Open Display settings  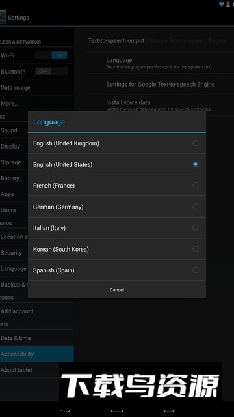pyautogui.click(x=14, y=146)
